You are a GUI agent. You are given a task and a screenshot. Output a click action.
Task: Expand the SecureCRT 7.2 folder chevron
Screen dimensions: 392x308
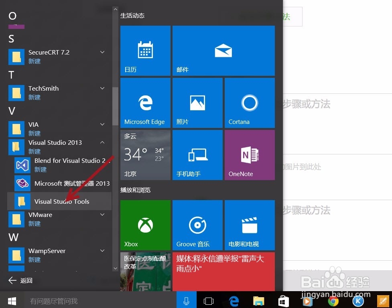(102, 52)
